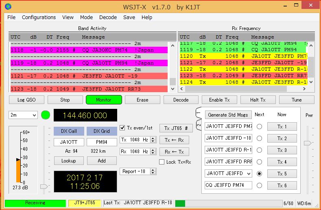The height and width of the screenshot is (210, 321).
Task: Select message tab 2 on the side
Action: (x=198, y=124)
